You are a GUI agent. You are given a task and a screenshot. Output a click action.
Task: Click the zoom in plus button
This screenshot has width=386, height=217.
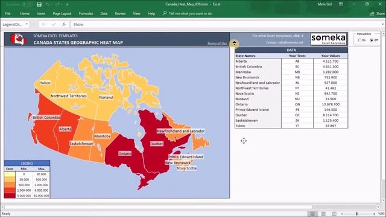pos(374,214)
